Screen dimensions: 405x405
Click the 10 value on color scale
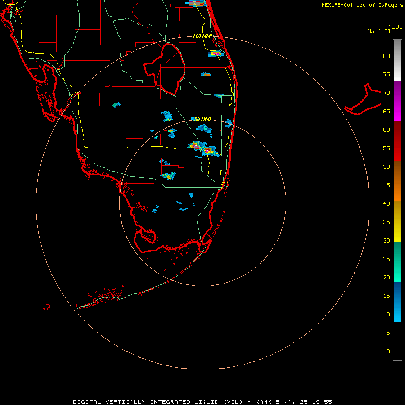coord(387,315)
